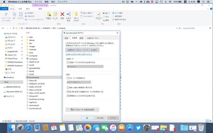Open the Share ribbon tab
This screenshot has height=133, width=213.
tap(20, 9)
